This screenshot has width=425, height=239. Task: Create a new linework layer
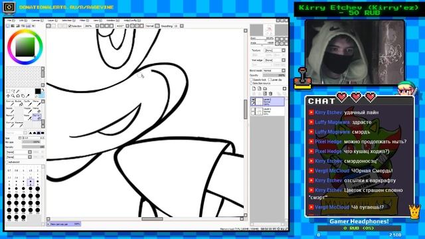260,88
